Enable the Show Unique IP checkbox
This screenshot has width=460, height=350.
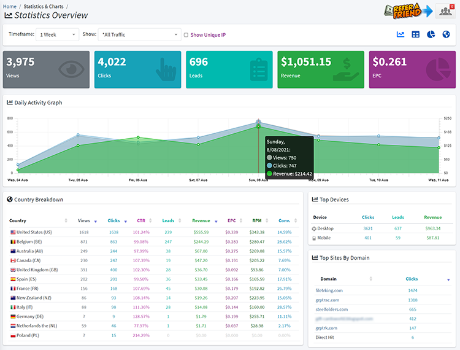186,35
